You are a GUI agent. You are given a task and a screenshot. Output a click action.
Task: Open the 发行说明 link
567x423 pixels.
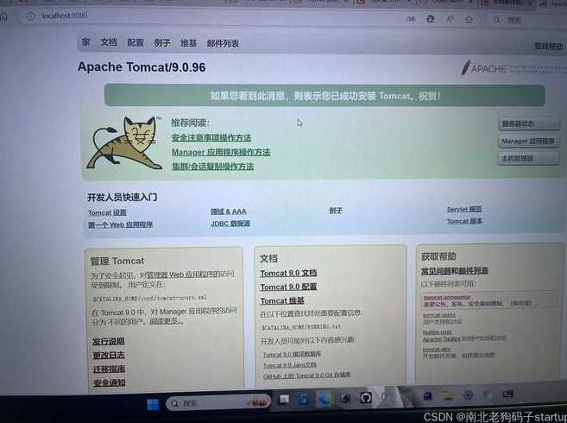pyautogui.click(x=109, y=341)
